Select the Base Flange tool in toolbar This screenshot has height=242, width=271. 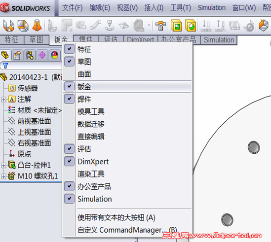coord(9,26)
